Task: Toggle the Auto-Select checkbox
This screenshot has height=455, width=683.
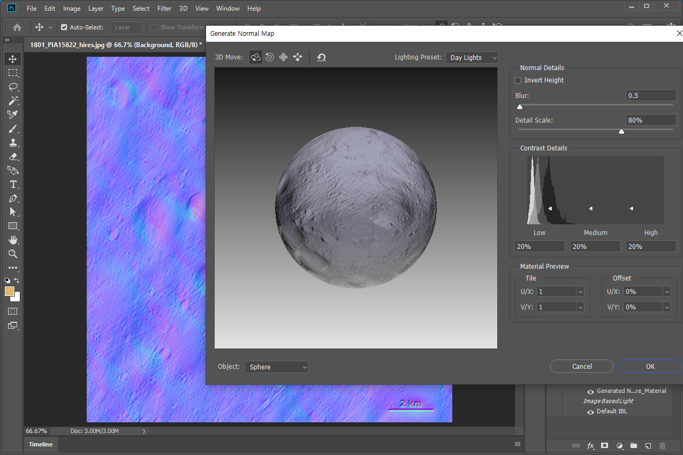Action: 64,27
